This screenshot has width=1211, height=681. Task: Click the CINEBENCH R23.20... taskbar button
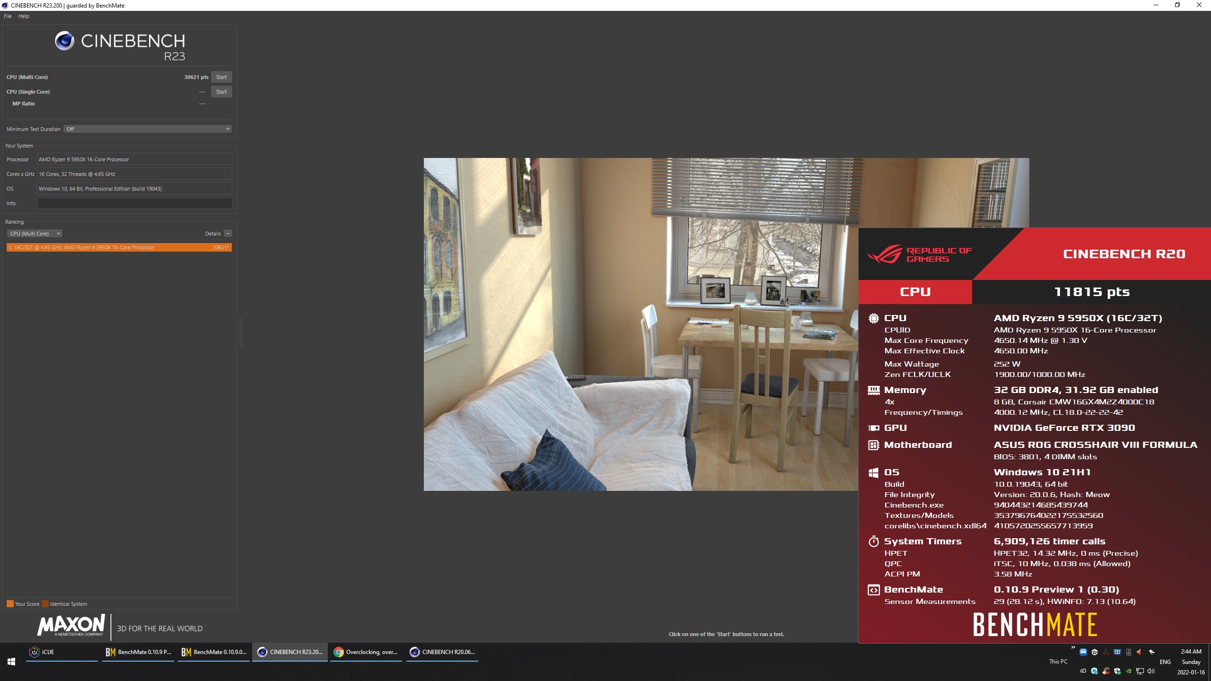click(290, 652)
